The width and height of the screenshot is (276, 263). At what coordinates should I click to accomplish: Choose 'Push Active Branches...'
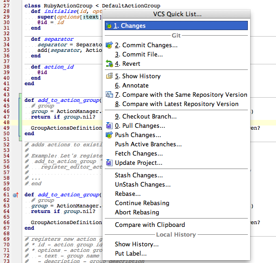pos(149,144)
